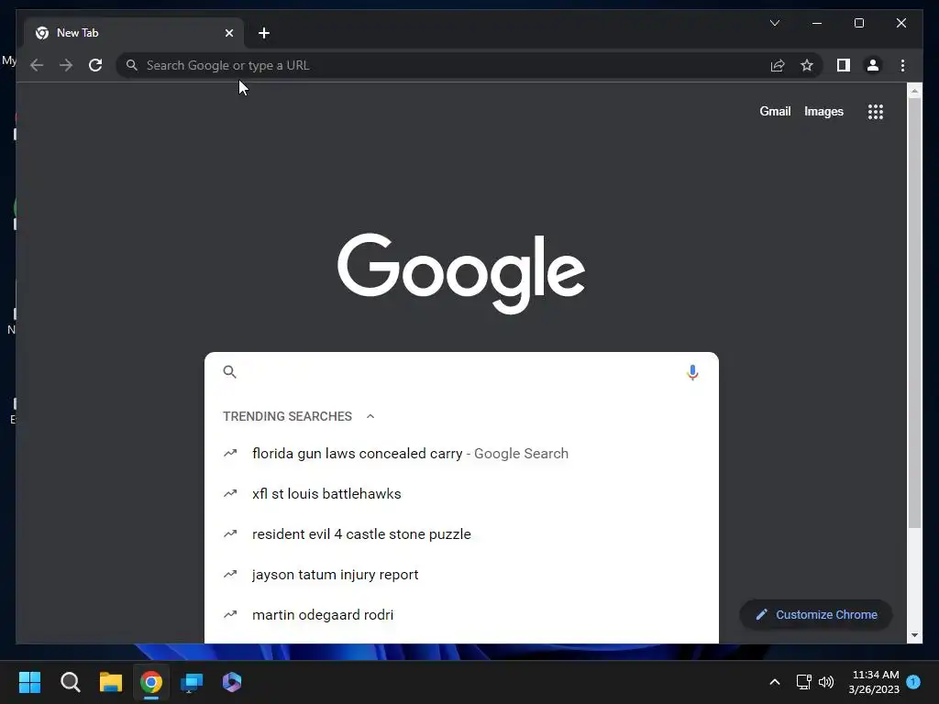Open the notification badge in the taskbar

[x=913, y=682]
